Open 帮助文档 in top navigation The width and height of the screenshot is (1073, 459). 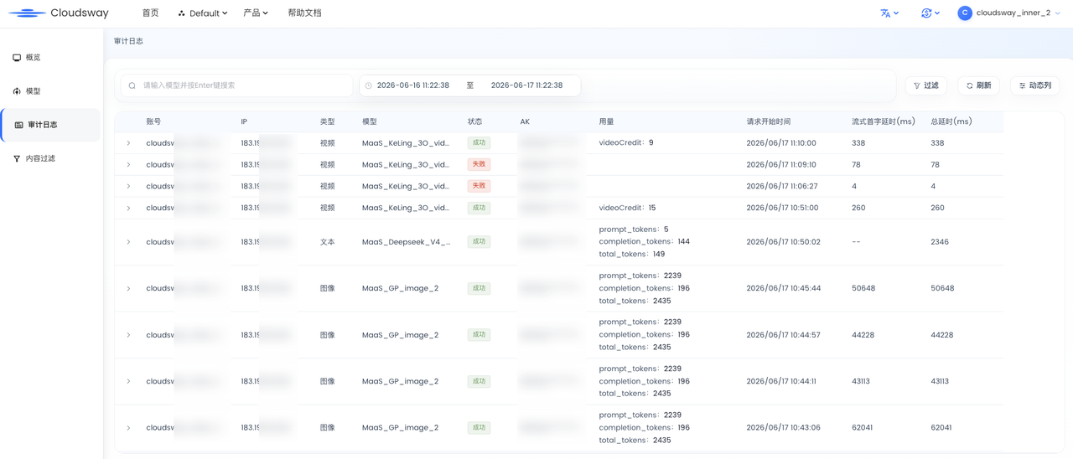pos(304,13)
